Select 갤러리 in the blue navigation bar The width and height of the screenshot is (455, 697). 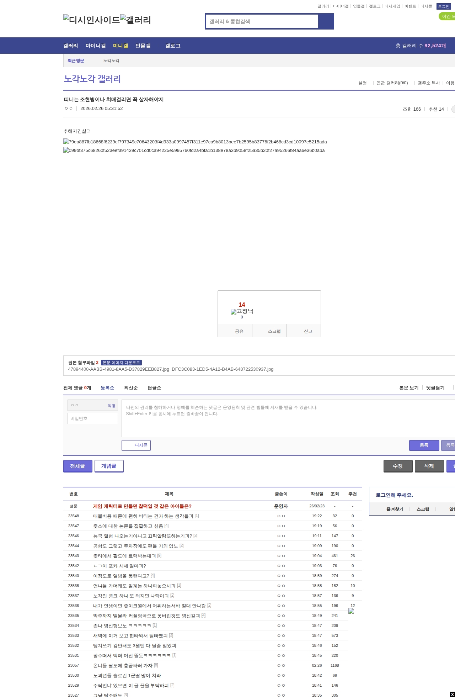(71, 46)
